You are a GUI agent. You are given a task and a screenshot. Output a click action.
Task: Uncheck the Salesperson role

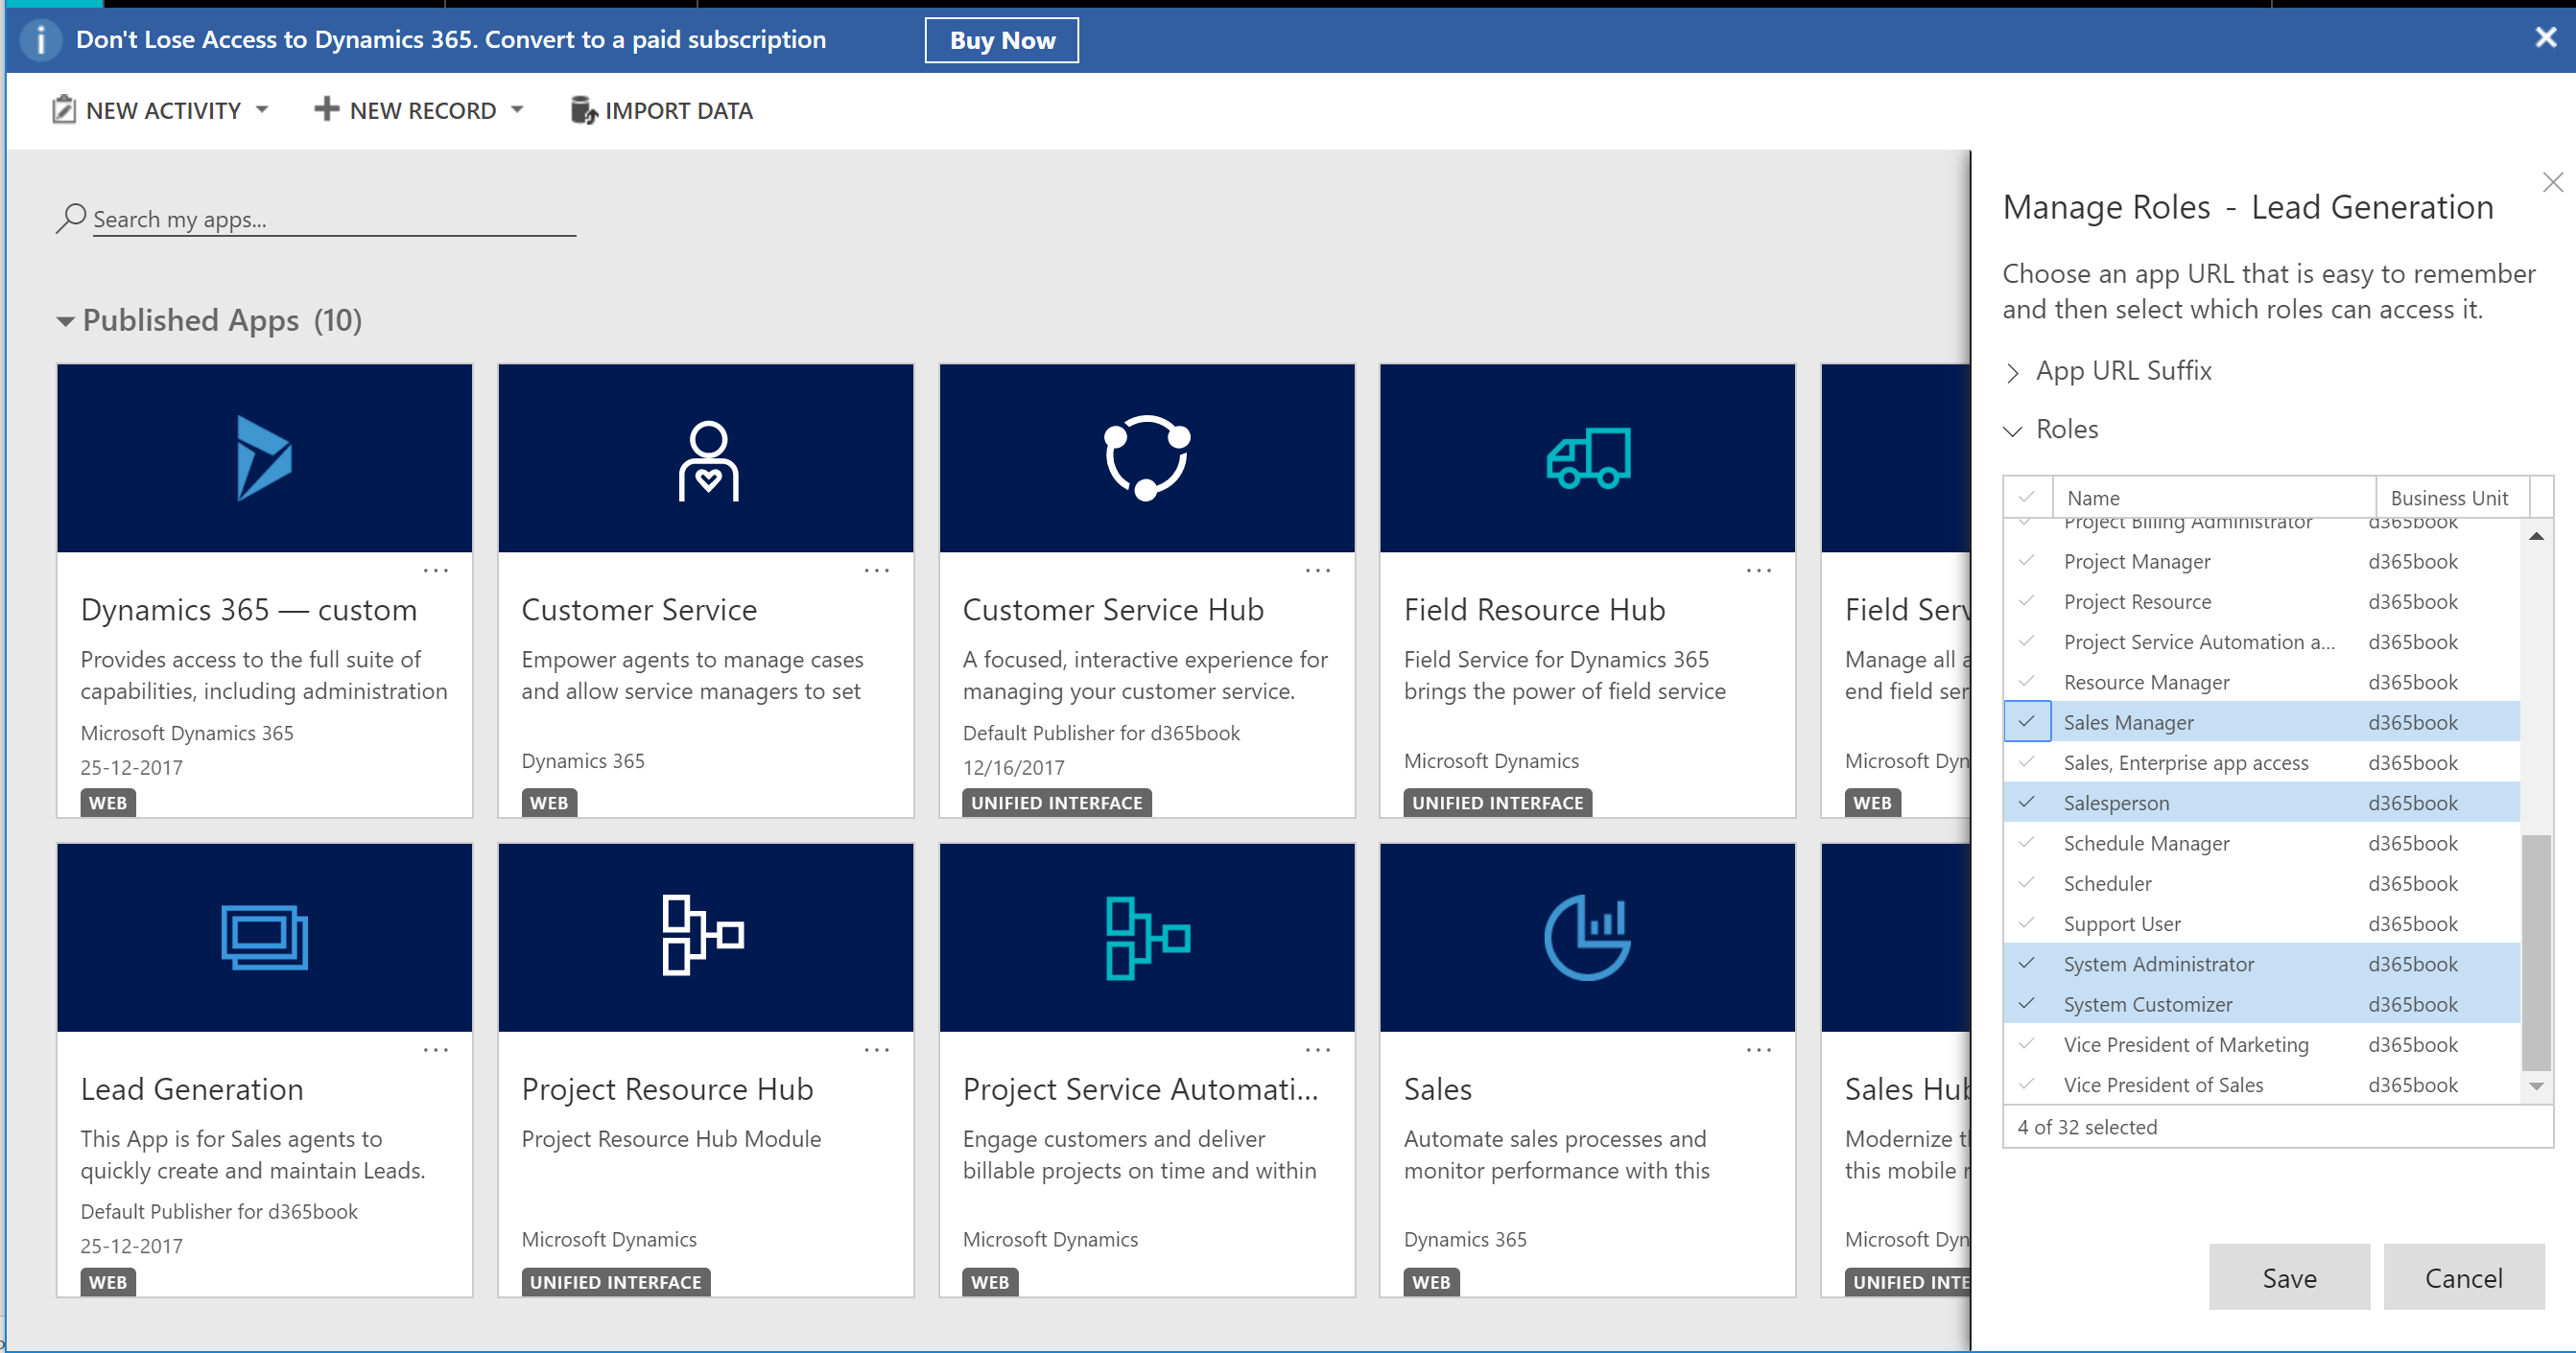pos(2027,803)
